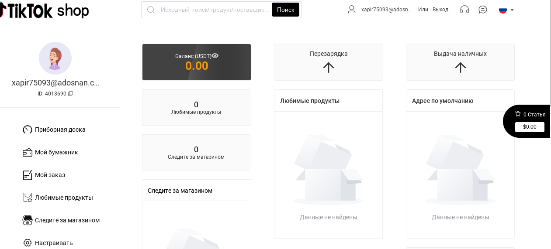The image size is (551, 249).
Task: Click the Выход logout link
Action: 440,10
